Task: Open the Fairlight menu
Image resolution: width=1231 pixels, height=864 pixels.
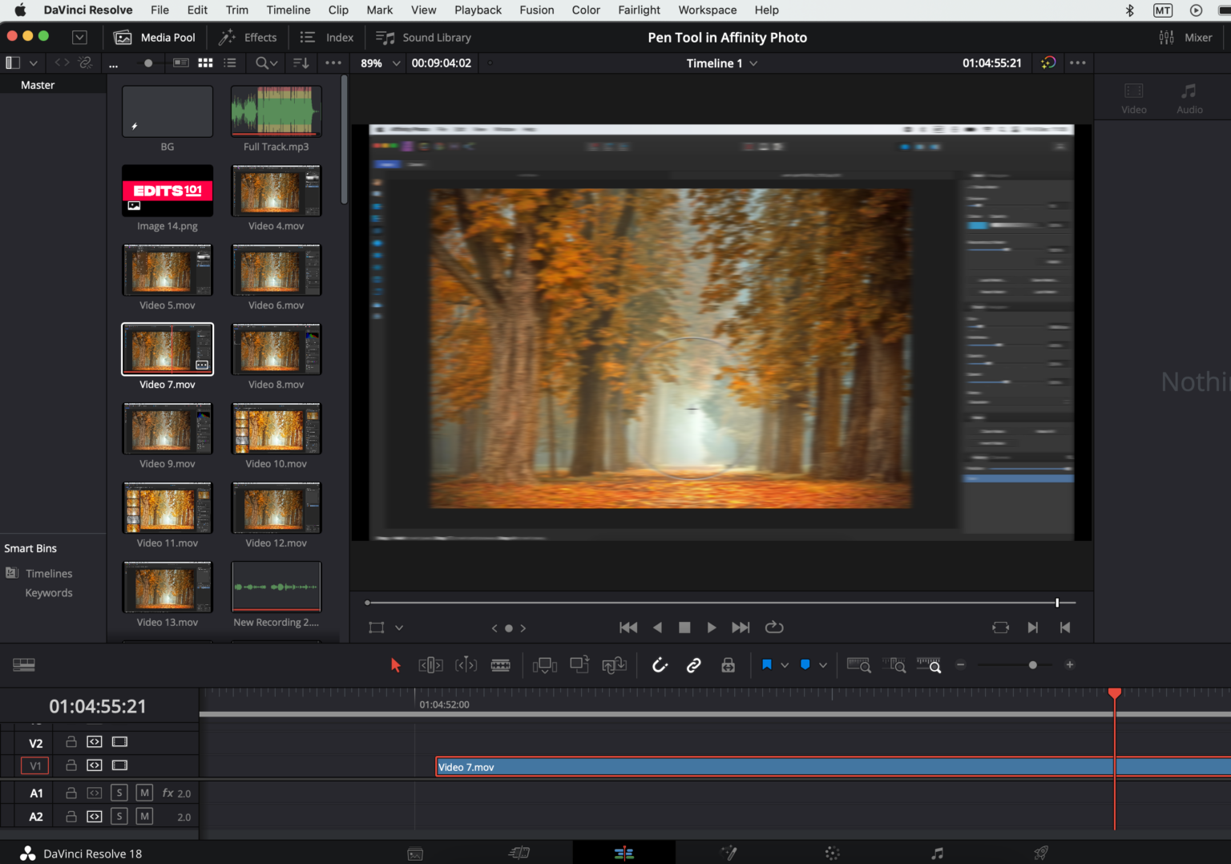Action: click(640, 10)
